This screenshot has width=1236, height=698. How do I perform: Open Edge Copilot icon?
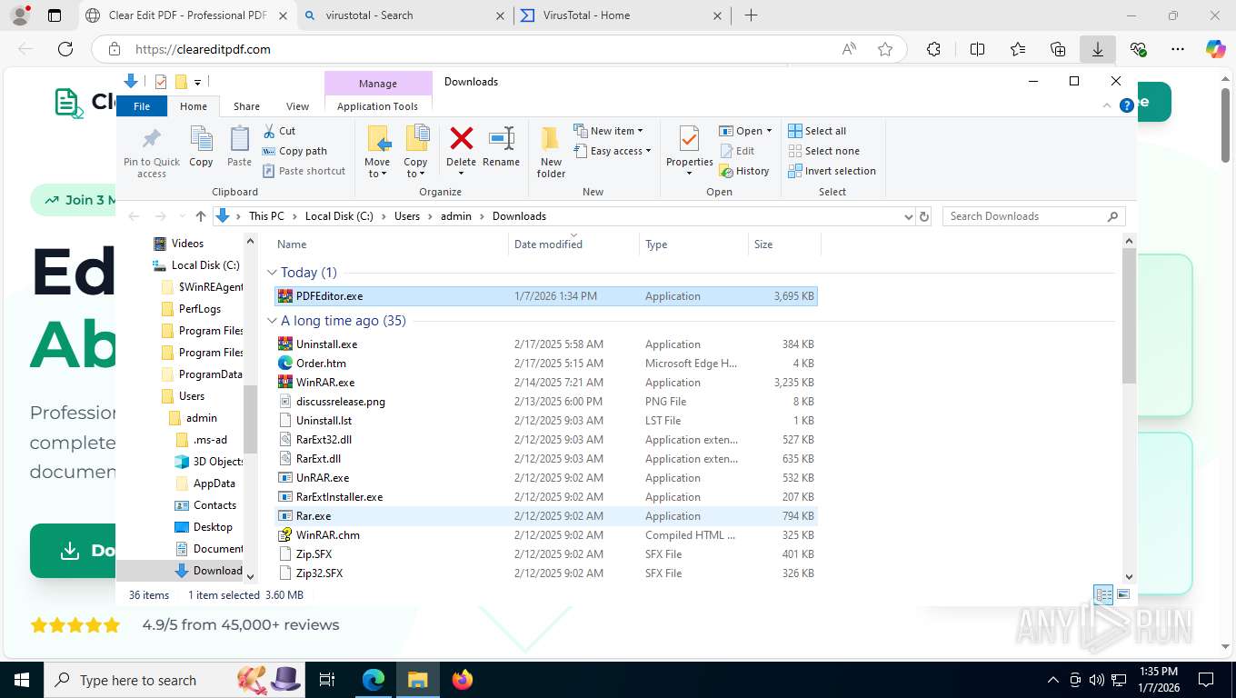point(1215,49)
